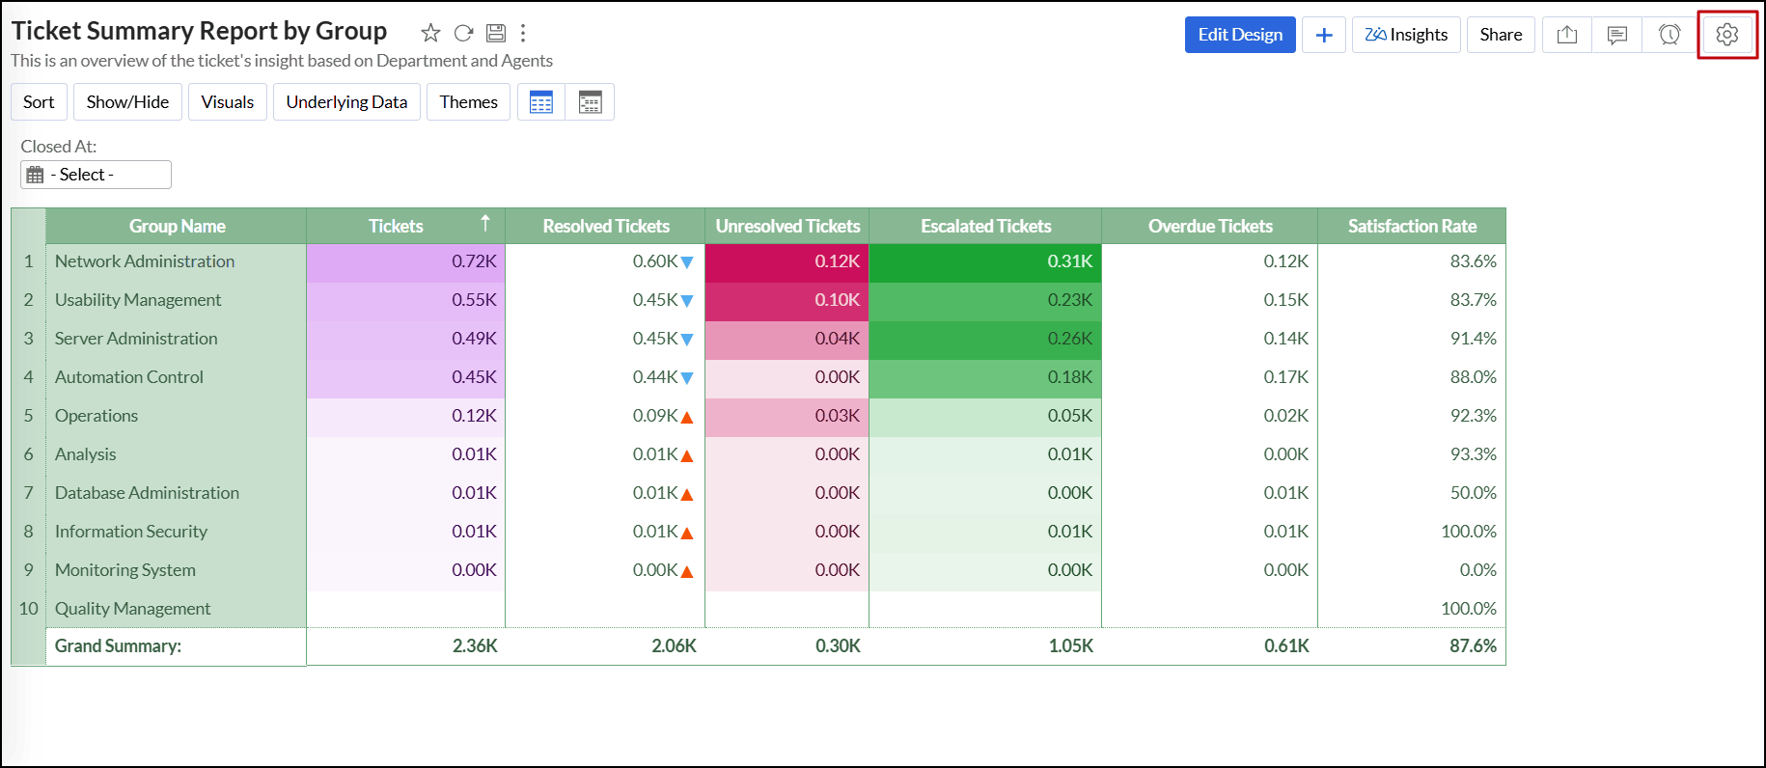Open the Show/Hide options
Image resolution: width=1766 pixels, height=768 pixels.
127,102
